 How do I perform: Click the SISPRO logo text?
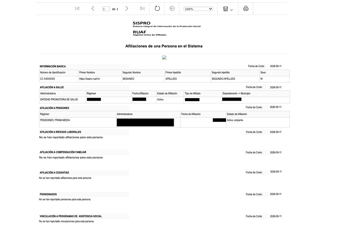pos(167,24)
